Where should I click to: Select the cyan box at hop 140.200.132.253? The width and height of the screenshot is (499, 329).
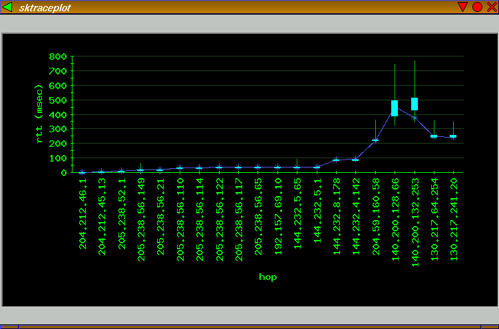tap(415, 104)
